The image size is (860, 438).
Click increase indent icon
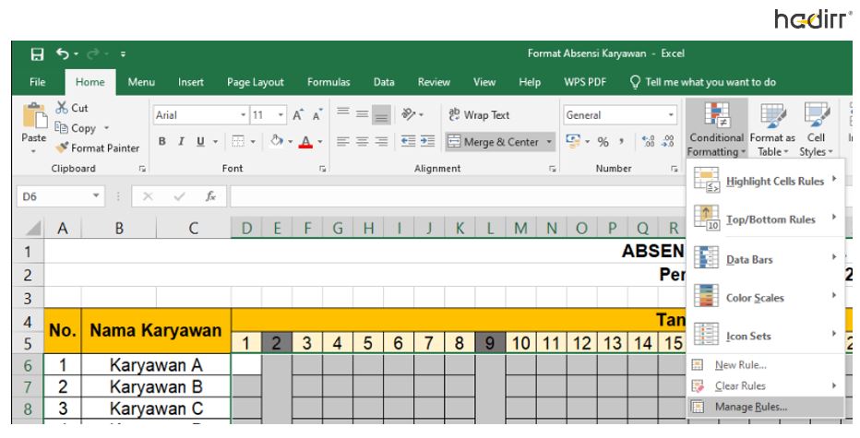(428, 141)
